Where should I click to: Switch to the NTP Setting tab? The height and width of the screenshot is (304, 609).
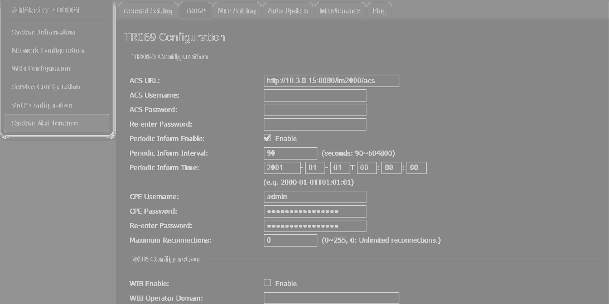(236, 11)
